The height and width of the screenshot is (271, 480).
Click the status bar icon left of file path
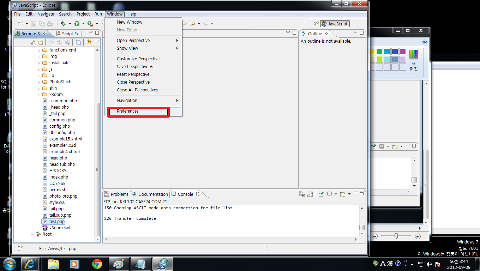tap(20, 248)
